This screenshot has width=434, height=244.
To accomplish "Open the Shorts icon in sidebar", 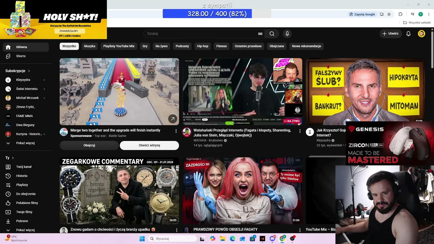I will pos(8,56).
